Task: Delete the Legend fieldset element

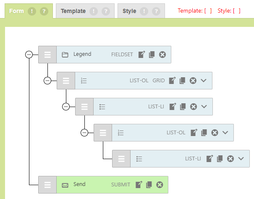Action: (162, 55)
